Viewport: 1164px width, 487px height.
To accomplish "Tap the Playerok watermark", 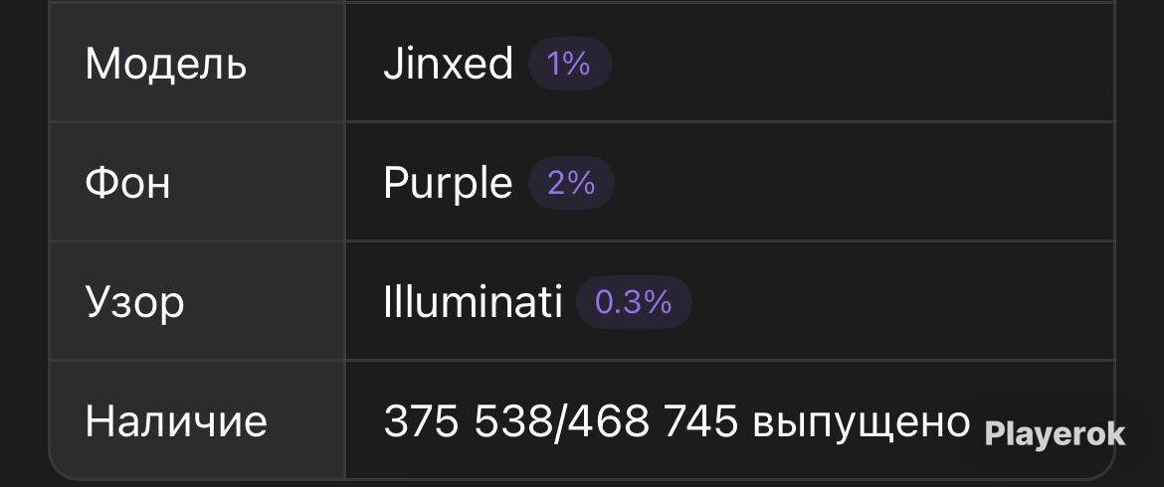I will tap(1055, 435).
